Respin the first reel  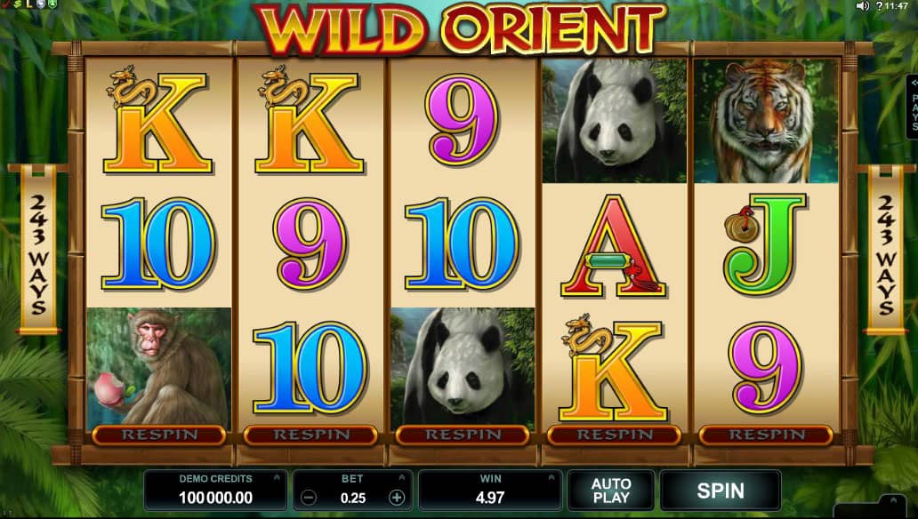(158, 435)
